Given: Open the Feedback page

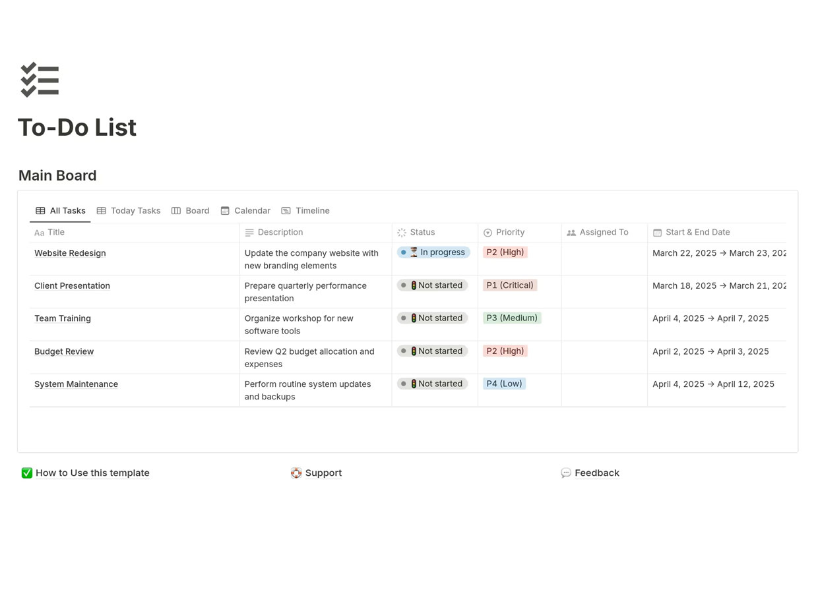Looking at the screenshot, I should (597, 473).
